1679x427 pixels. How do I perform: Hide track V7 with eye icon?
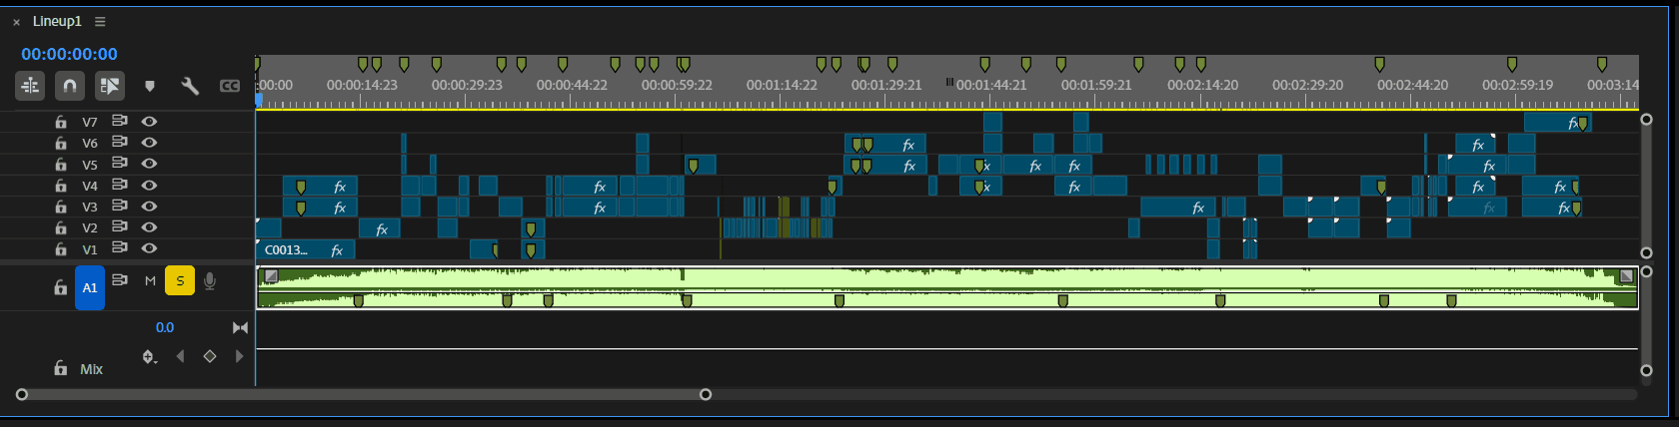pos(149,121)
